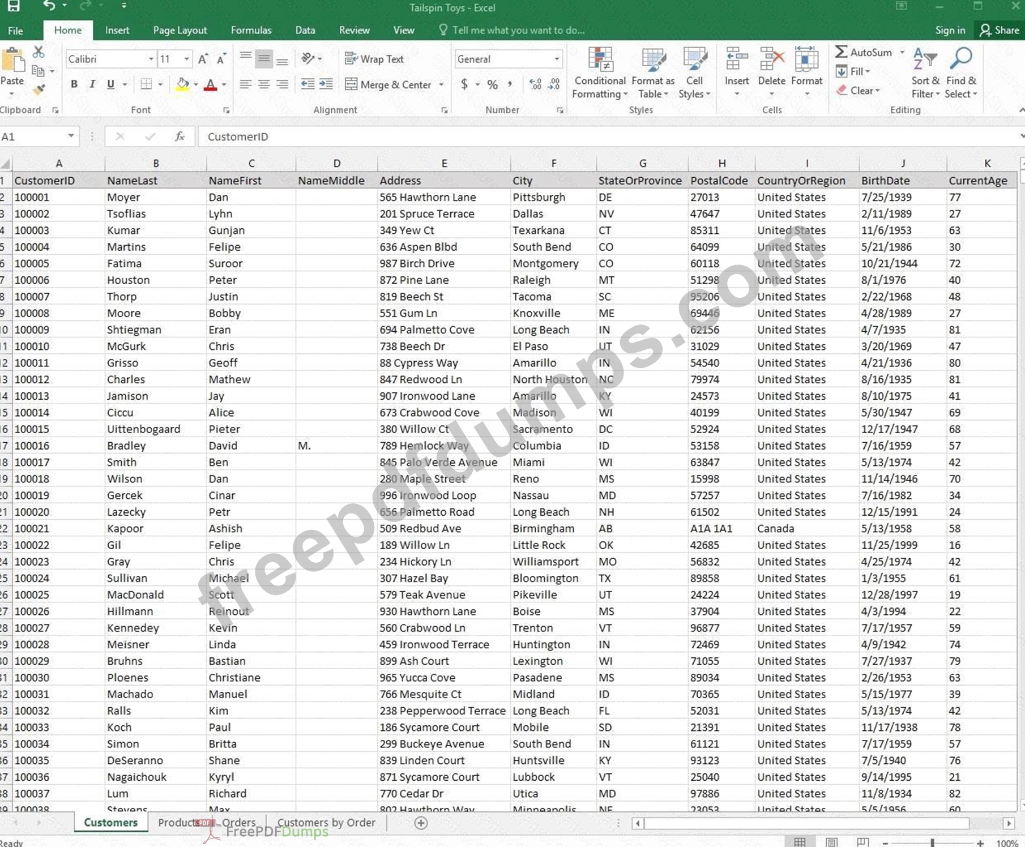Open the borders dropdown arrow
Image resolution: width=1025 pixels, height=847 pixels.
click(x=161, y=85)
